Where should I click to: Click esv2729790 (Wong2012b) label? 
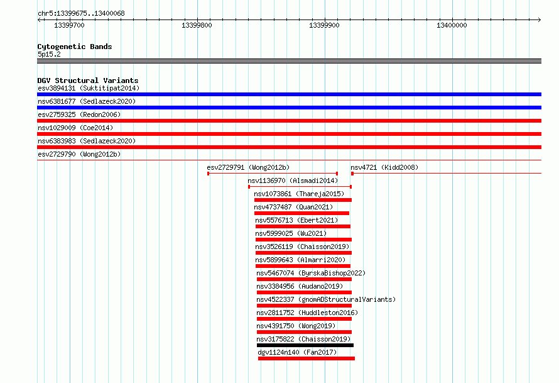79,154
